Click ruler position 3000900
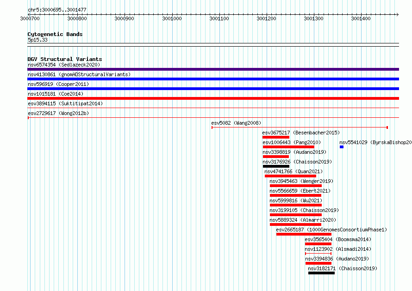This screenshot has height=291, width=412. pyautogui.click(x=124, y=18)
